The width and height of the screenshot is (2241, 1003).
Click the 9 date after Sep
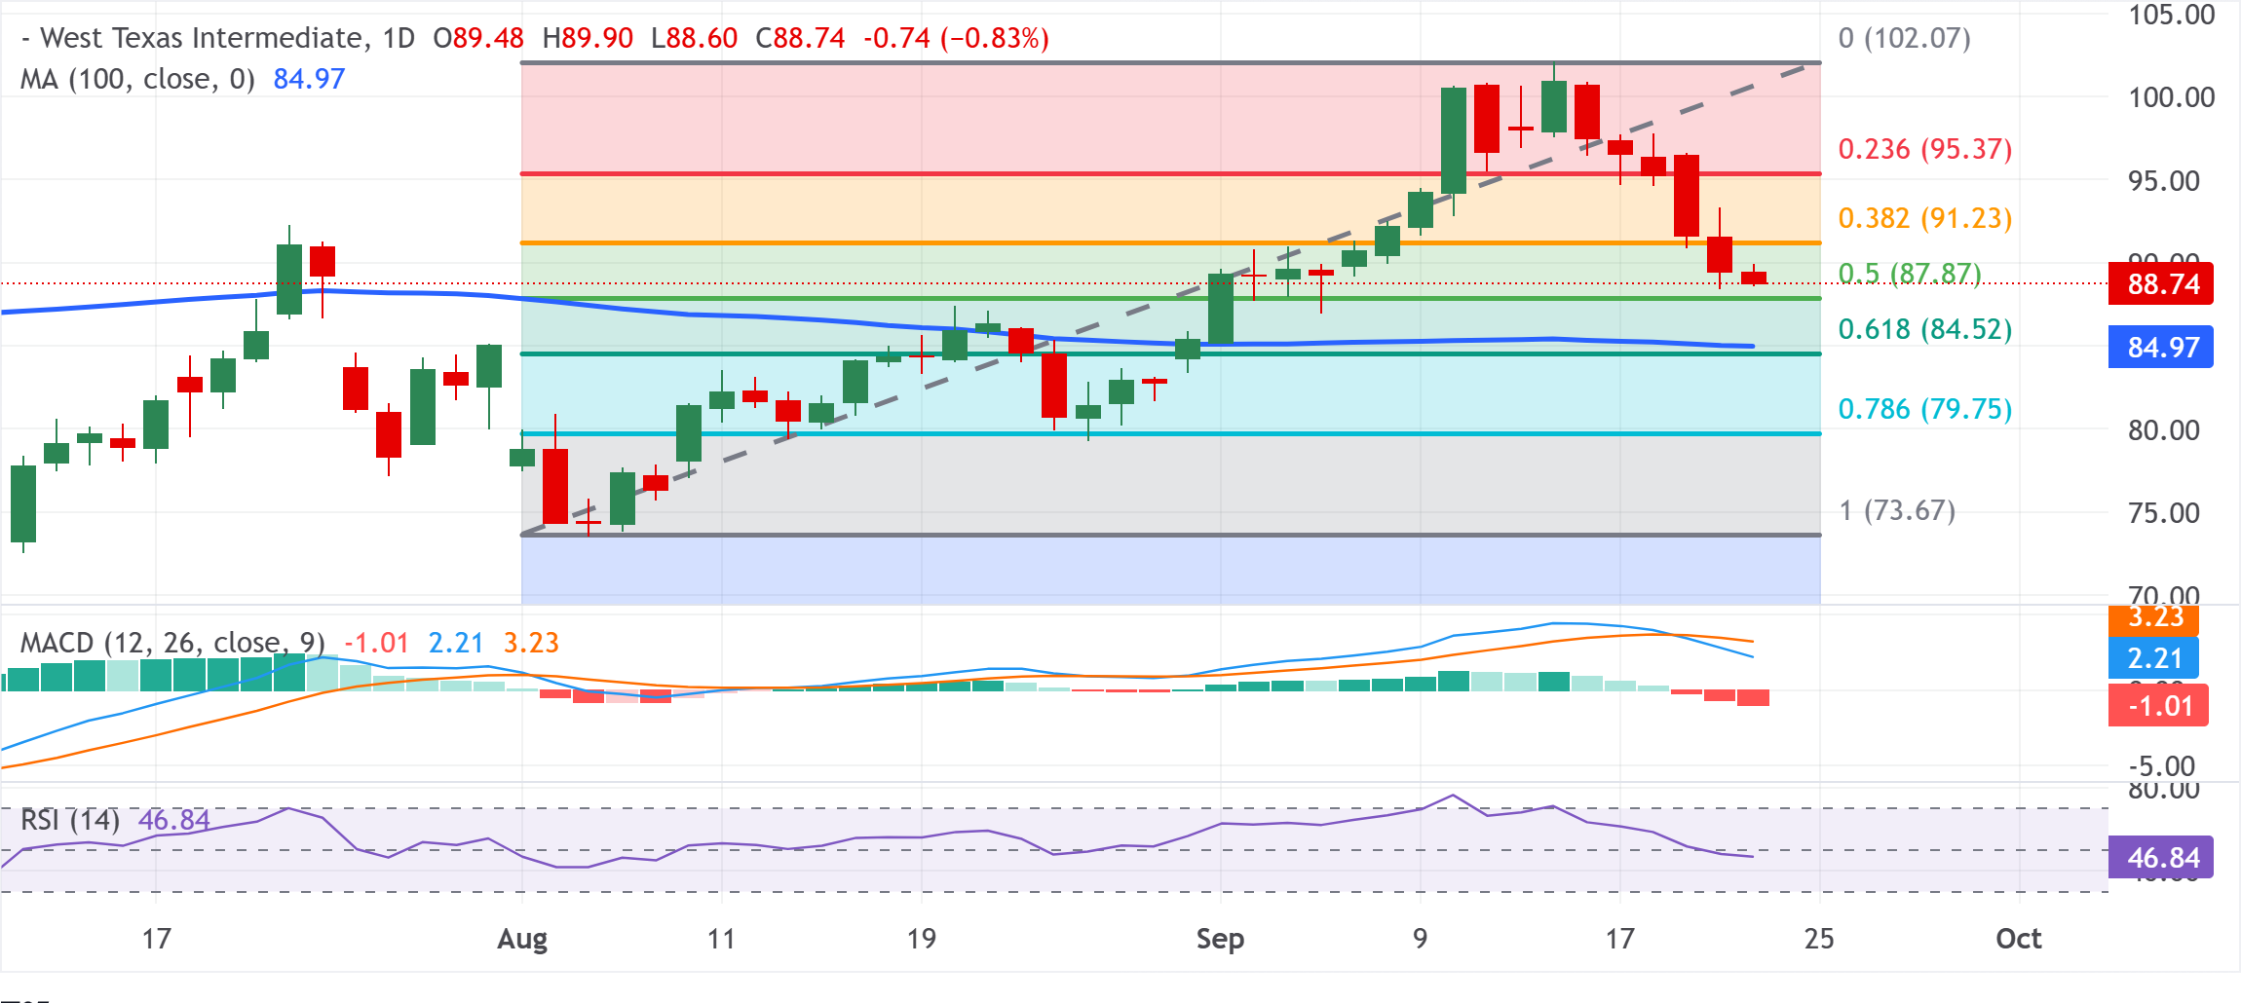1421,939
